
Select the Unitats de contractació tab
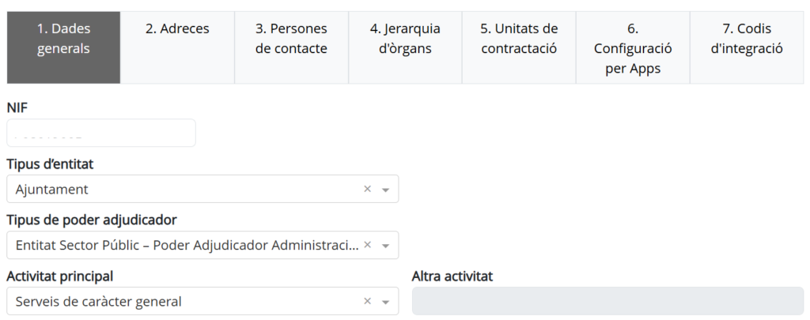pyautogui.click(x=519, y=47)
